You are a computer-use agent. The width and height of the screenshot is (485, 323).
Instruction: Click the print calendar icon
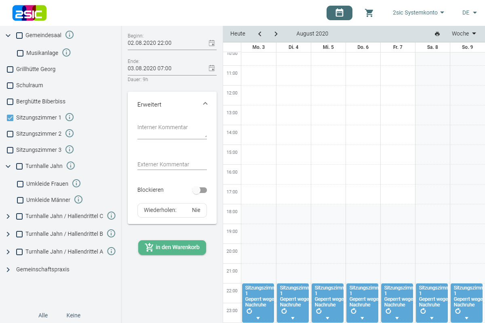point(437,34)
